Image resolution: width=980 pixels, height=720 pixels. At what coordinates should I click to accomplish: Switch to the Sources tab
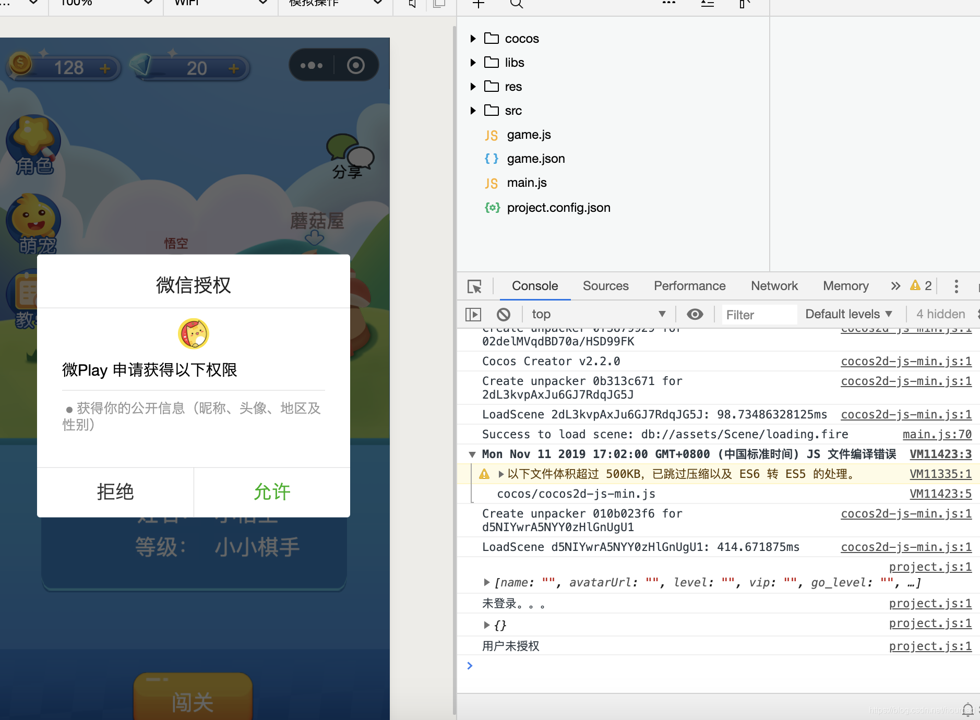[x=605, y=286]
